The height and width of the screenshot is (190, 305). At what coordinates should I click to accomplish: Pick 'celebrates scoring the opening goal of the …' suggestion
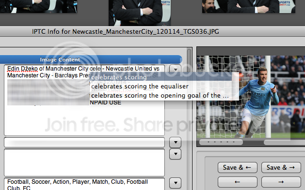(x=161, y=96)
